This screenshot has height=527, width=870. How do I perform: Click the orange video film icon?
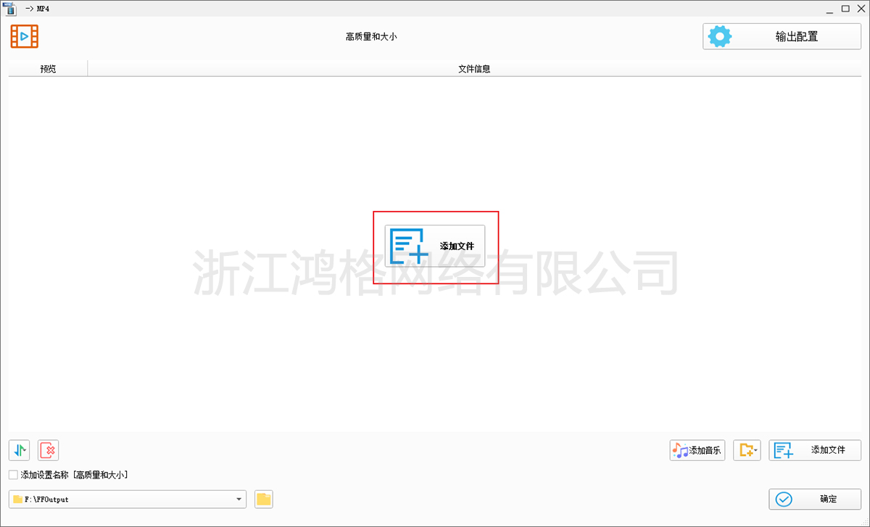pos(25,36)
